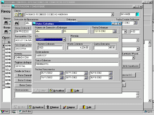The image size is (154, 115).
Task: Click embarque number field 45
Action: point(75,31)
